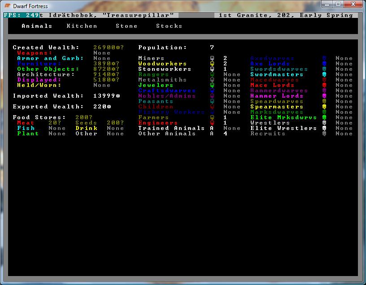
Task: Click the Fish food label
Action: 26,128
